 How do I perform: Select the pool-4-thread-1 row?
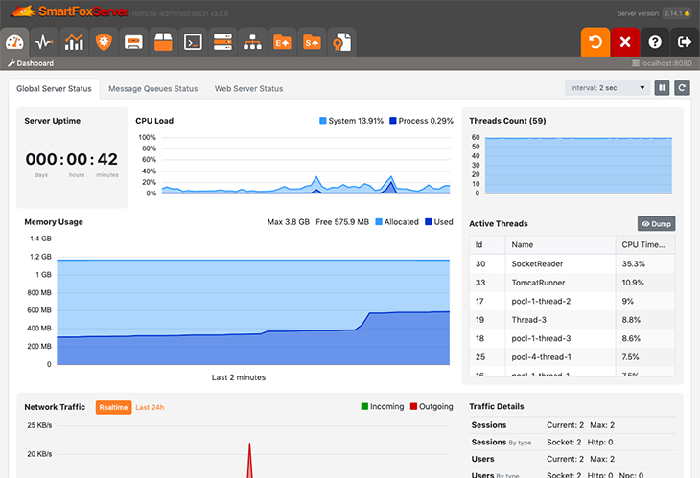572,357
